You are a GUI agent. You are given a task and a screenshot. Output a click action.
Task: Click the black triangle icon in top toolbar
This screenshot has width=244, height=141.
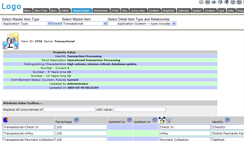point(233,2)
